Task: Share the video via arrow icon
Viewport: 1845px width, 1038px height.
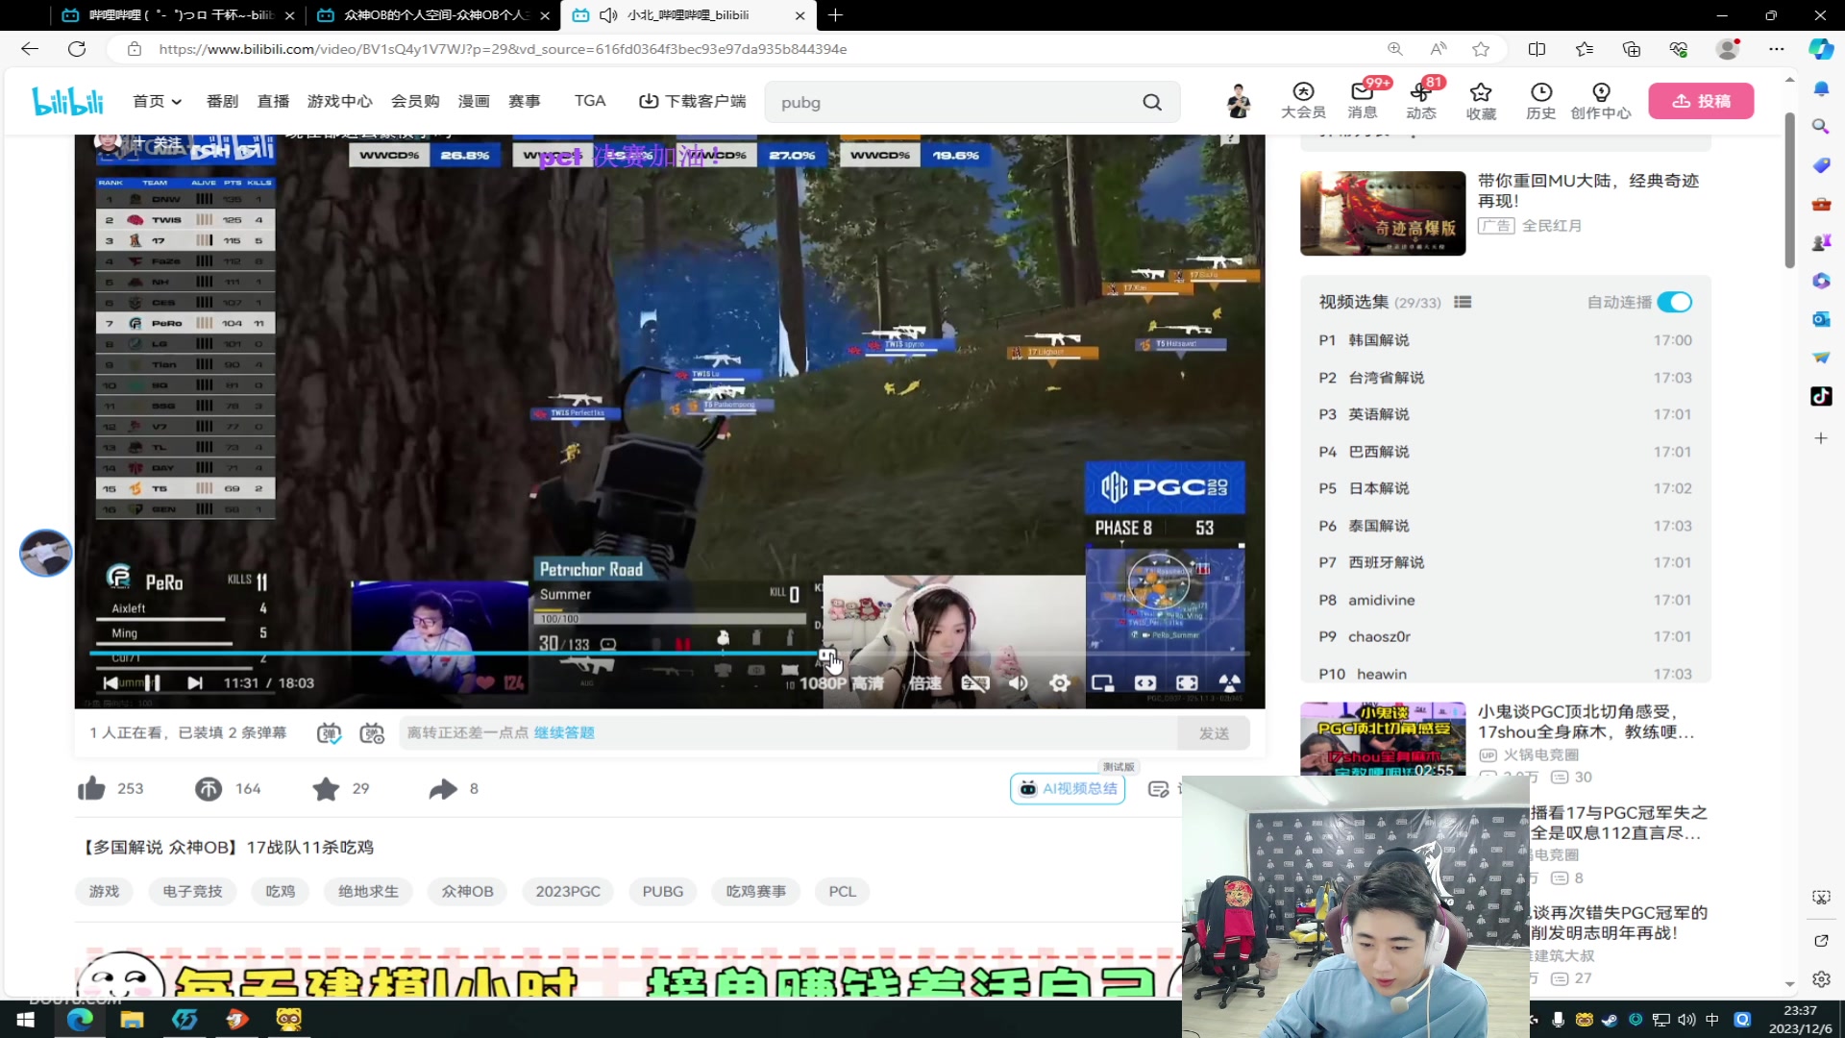Action: [x=443, y=789]
